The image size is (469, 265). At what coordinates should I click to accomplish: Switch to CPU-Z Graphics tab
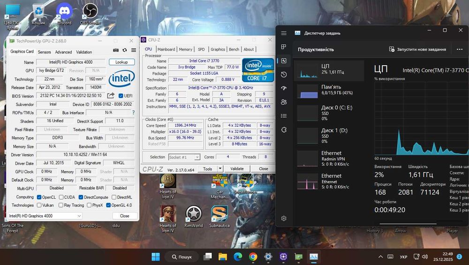(x=218, y=49)
